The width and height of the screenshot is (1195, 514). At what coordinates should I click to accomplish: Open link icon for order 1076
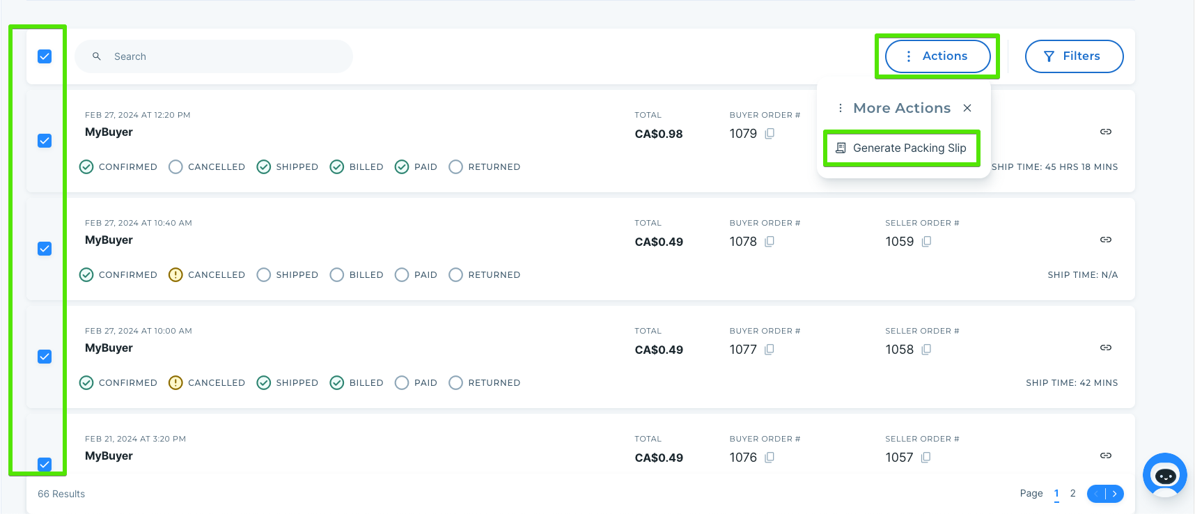(1106, 455)
